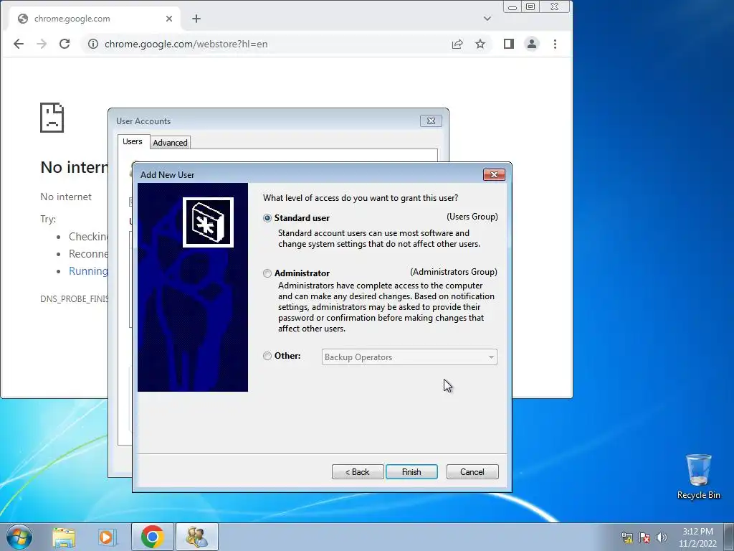Cancel the Add New User wizard
The width and height of the screenshot is (734, 551).
[472, 472]
